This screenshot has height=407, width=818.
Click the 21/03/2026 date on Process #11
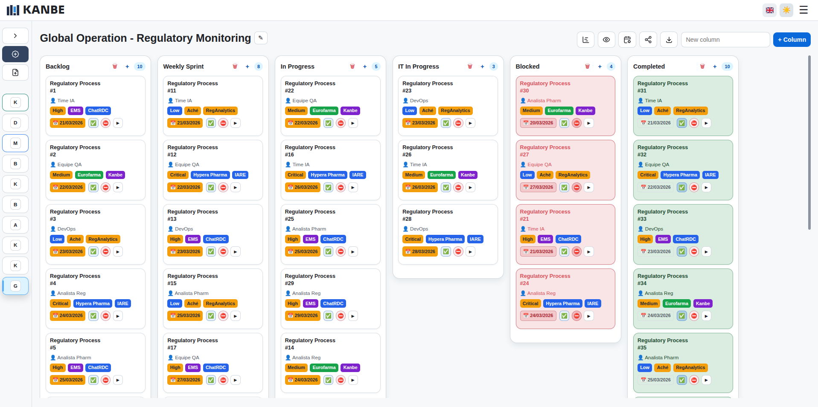(x=185, y=123)
